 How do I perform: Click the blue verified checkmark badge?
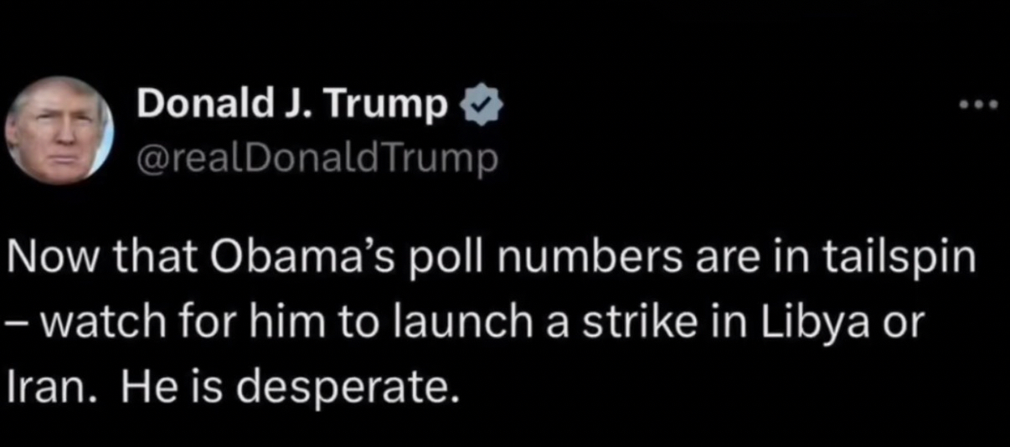click(477, 105)
